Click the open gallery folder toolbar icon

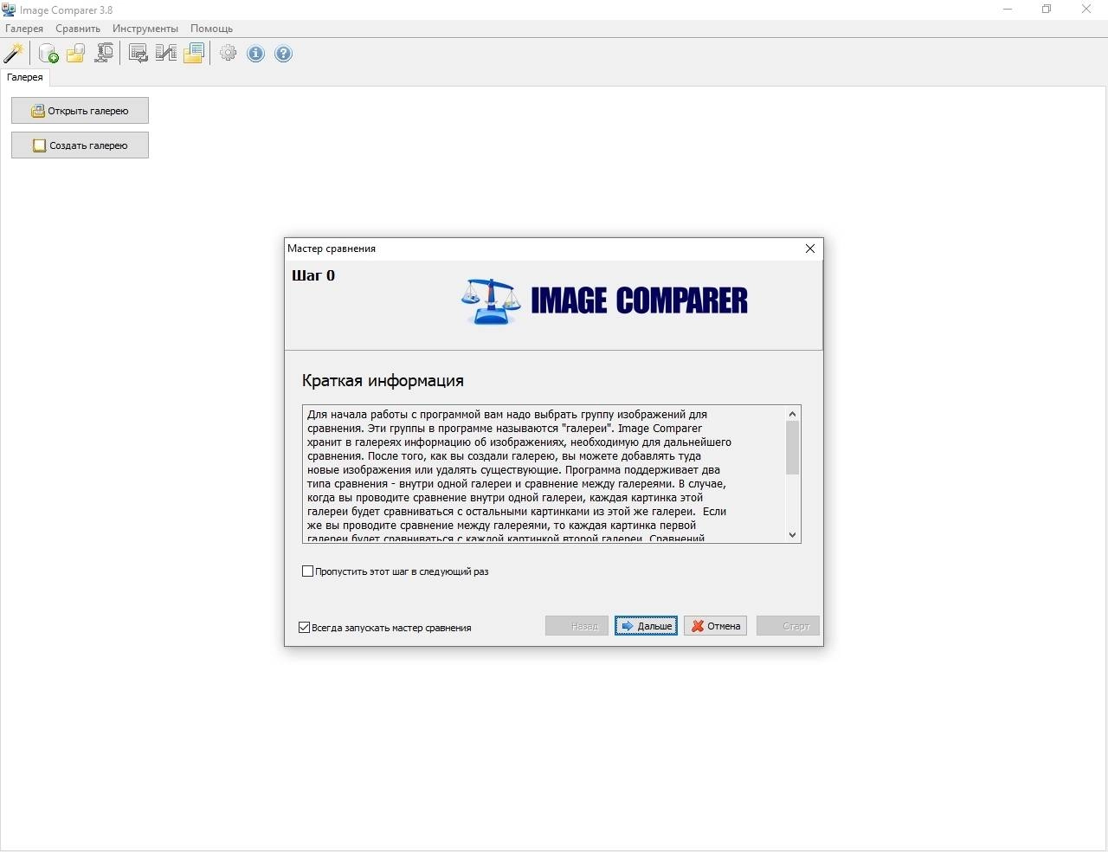click(76, 54)
